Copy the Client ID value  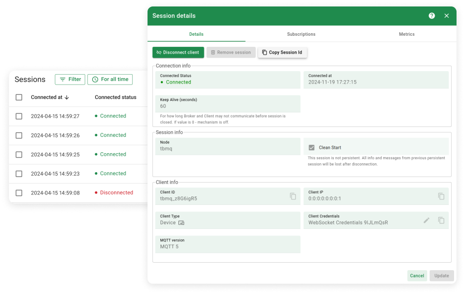pos(293,196)
